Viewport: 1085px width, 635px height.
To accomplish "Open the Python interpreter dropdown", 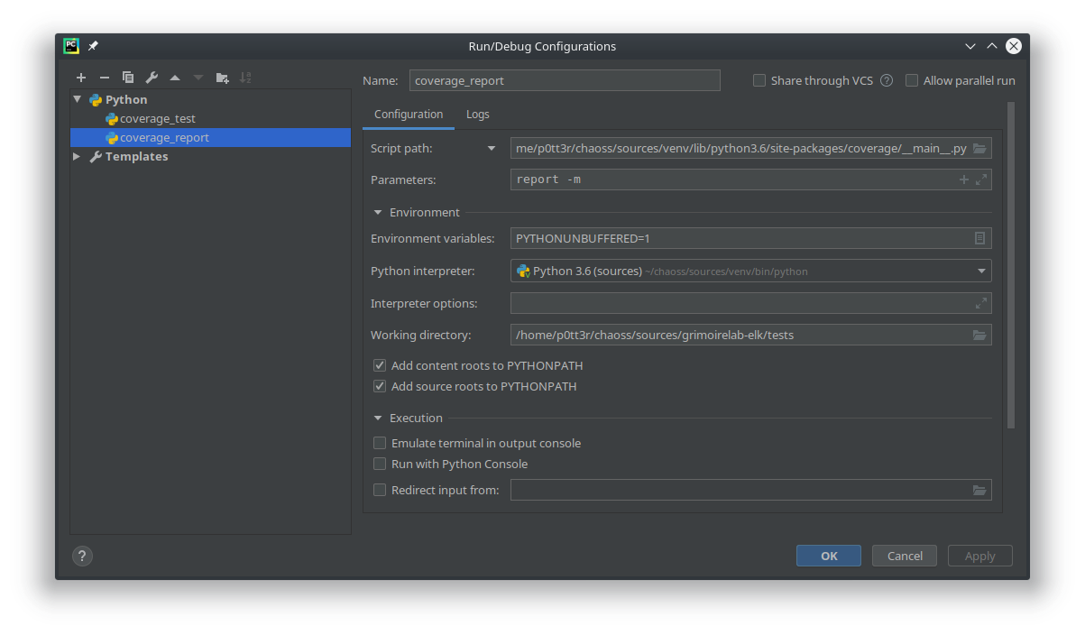I will tap(979, 271).
